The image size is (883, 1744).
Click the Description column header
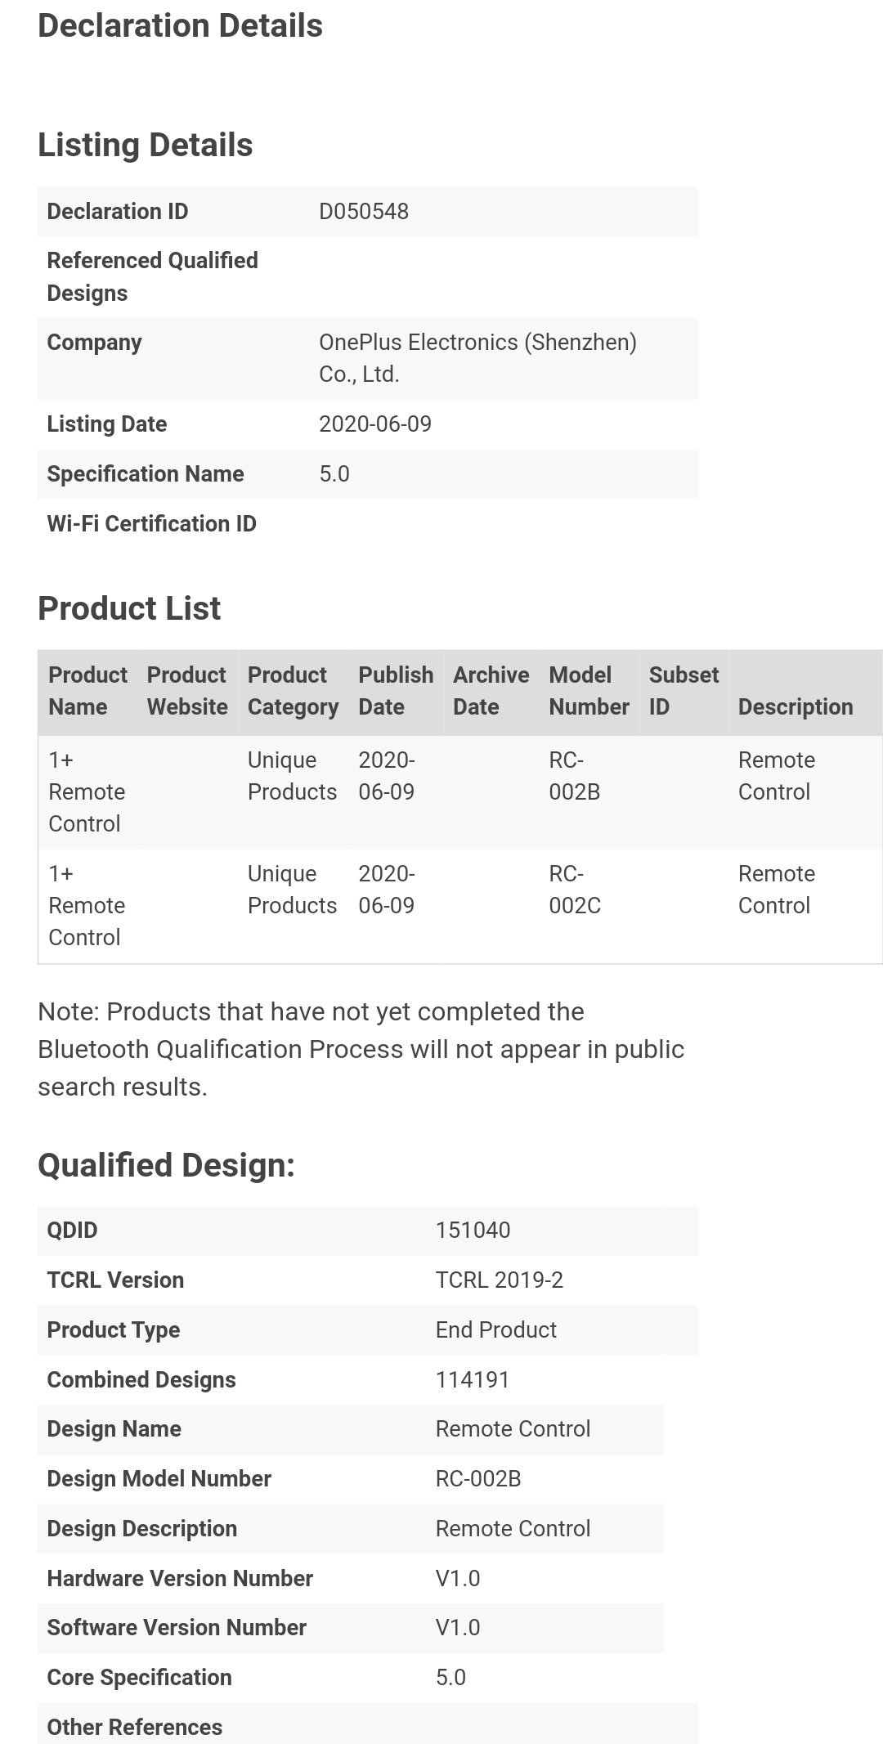(796, 707)
